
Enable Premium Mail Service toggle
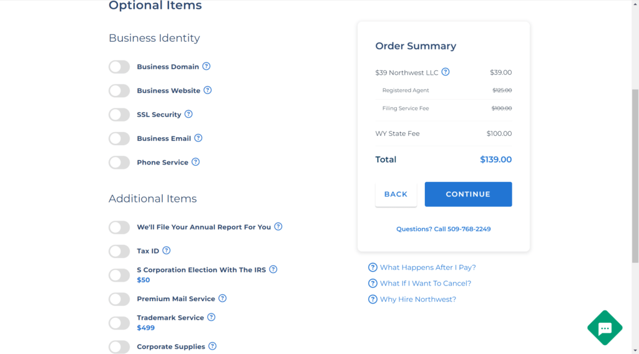119,299
